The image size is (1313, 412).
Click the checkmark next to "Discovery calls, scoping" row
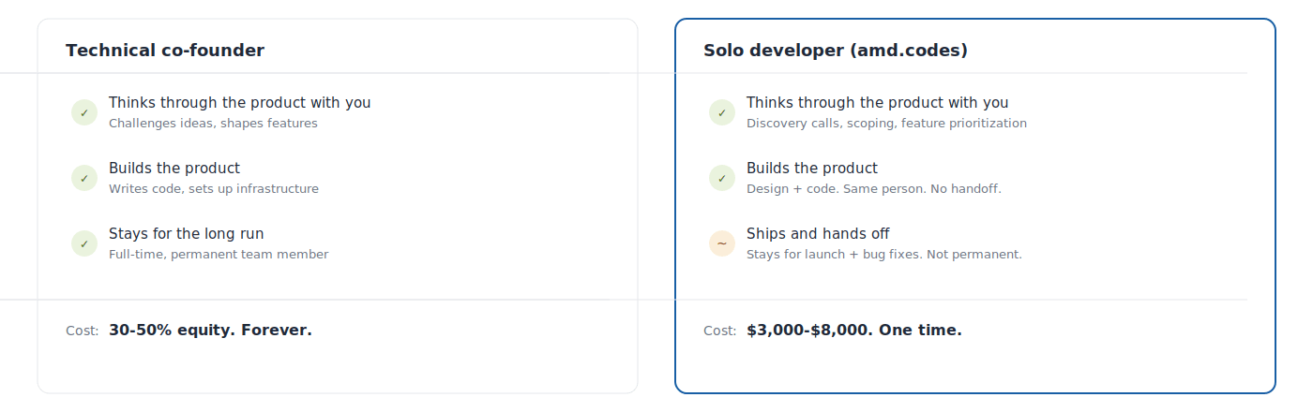click(x=722, y=112)
